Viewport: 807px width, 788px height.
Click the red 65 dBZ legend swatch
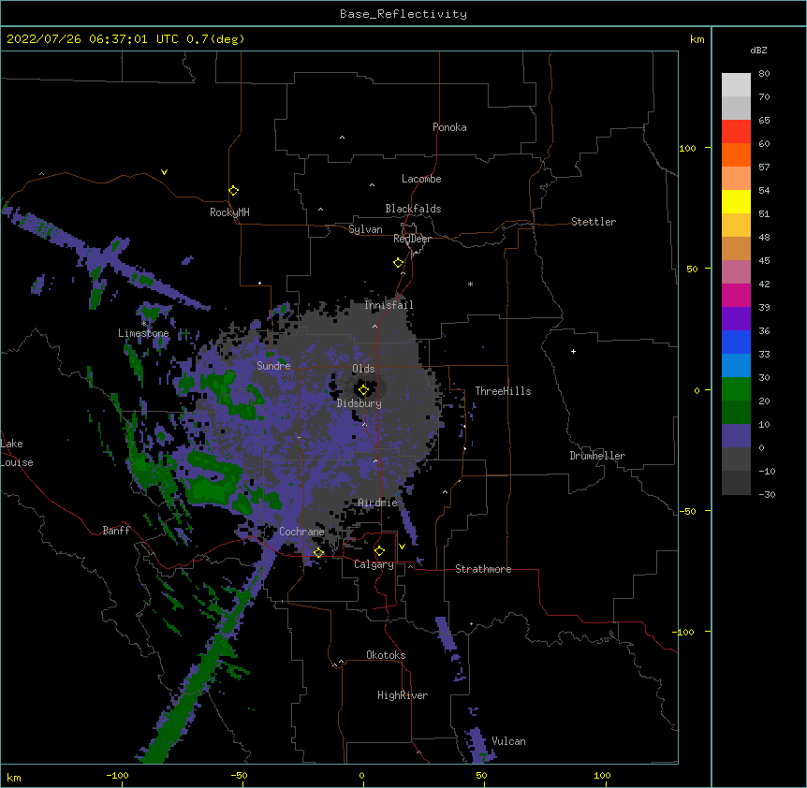click(736, 132)
